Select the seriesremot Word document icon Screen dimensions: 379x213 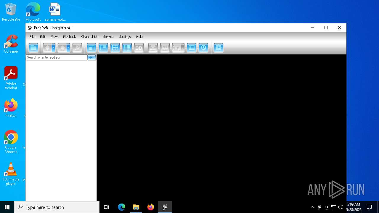pyautogui.click(x=55, y=12)
